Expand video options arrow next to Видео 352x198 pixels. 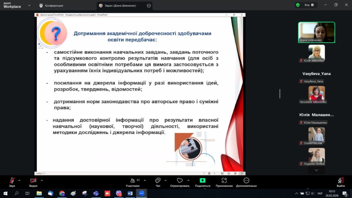42,180
